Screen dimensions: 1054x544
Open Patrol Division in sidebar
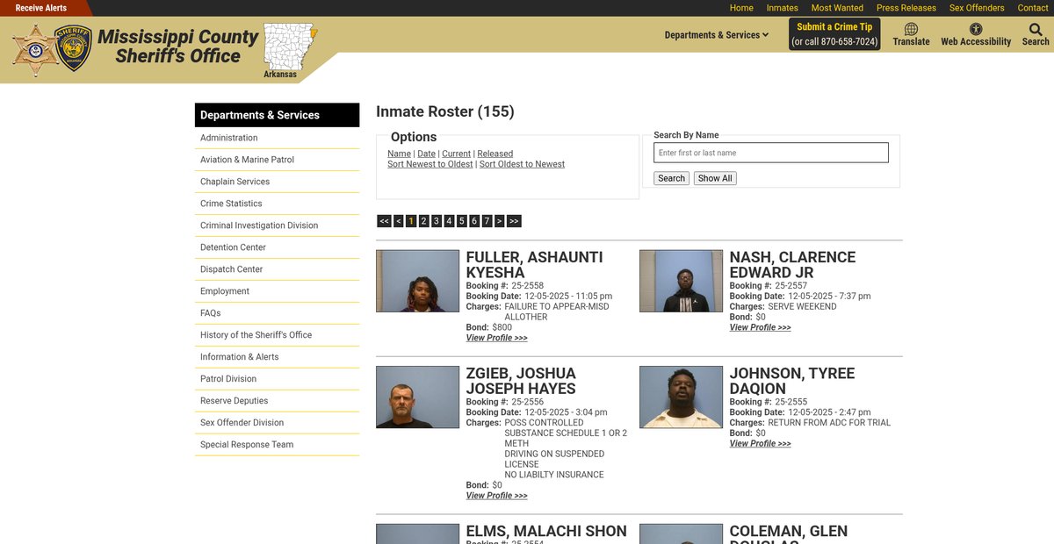tap(277, 379)
